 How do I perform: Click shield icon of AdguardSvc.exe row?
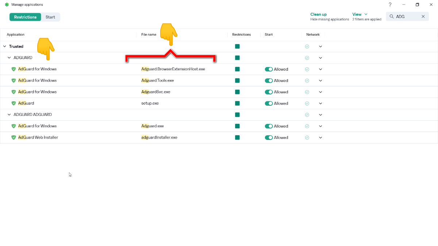(14, 92)
